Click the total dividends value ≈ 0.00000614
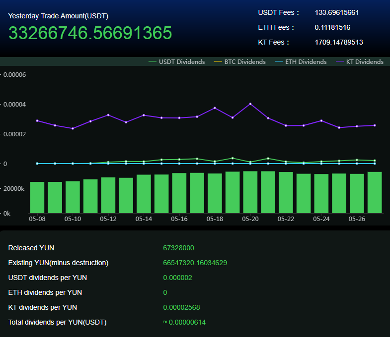 (184, 322)
